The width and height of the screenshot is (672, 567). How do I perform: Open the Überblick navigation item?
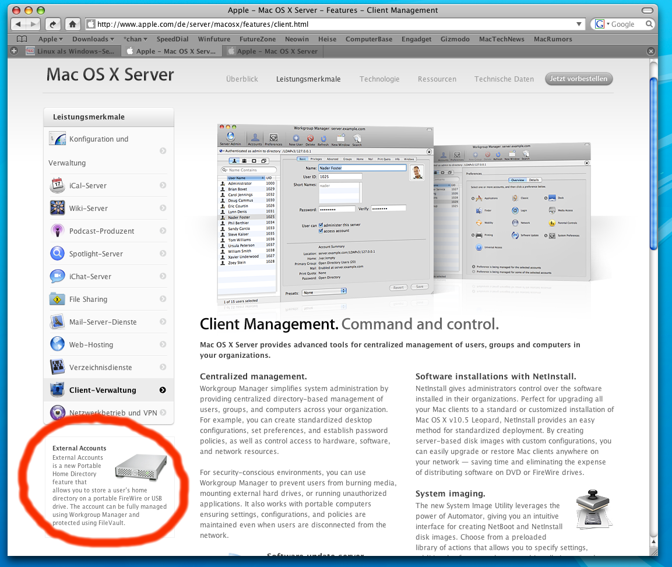[242, 79]
